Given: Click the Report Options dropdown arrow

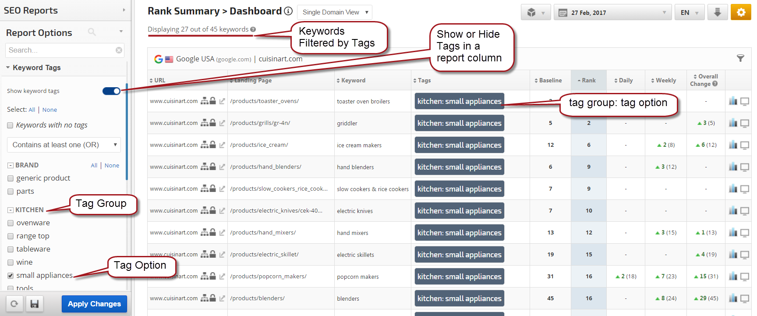Looking at the screenshot, I should [121, 32].
